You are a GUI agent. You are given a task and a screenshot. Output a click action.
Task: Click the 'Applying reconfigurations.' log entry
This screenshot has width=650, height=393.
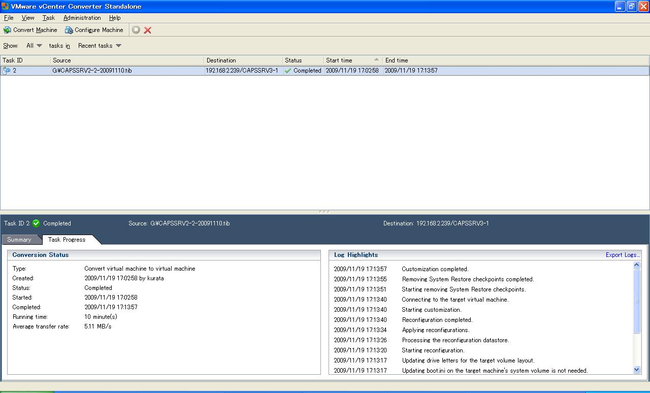[x=436, y=330]
